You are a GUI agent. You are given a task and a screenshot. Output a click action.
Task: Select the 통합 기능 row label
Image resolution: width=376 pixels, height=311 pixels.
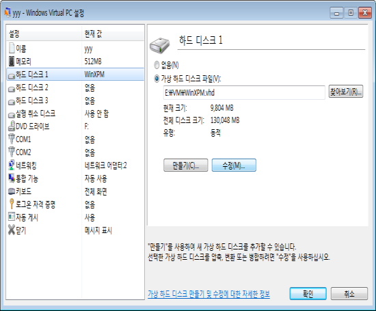pyautogui.click(x=27, y=178)
